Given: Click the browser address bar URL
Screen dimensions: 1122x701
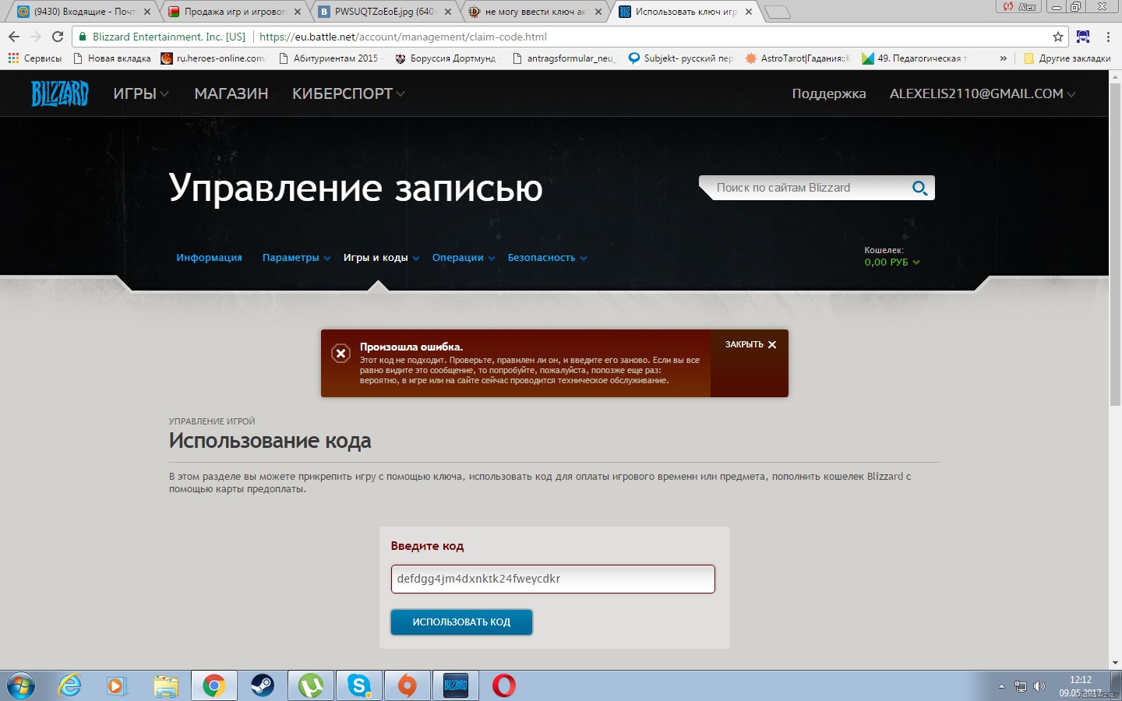Looking at the screenshot, I should coord(403,37).
